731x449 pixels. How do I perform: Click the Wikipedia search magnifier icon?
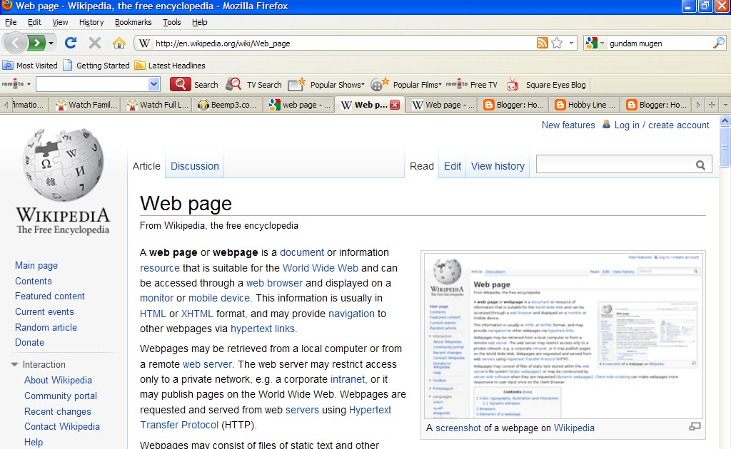coord(700,165)
